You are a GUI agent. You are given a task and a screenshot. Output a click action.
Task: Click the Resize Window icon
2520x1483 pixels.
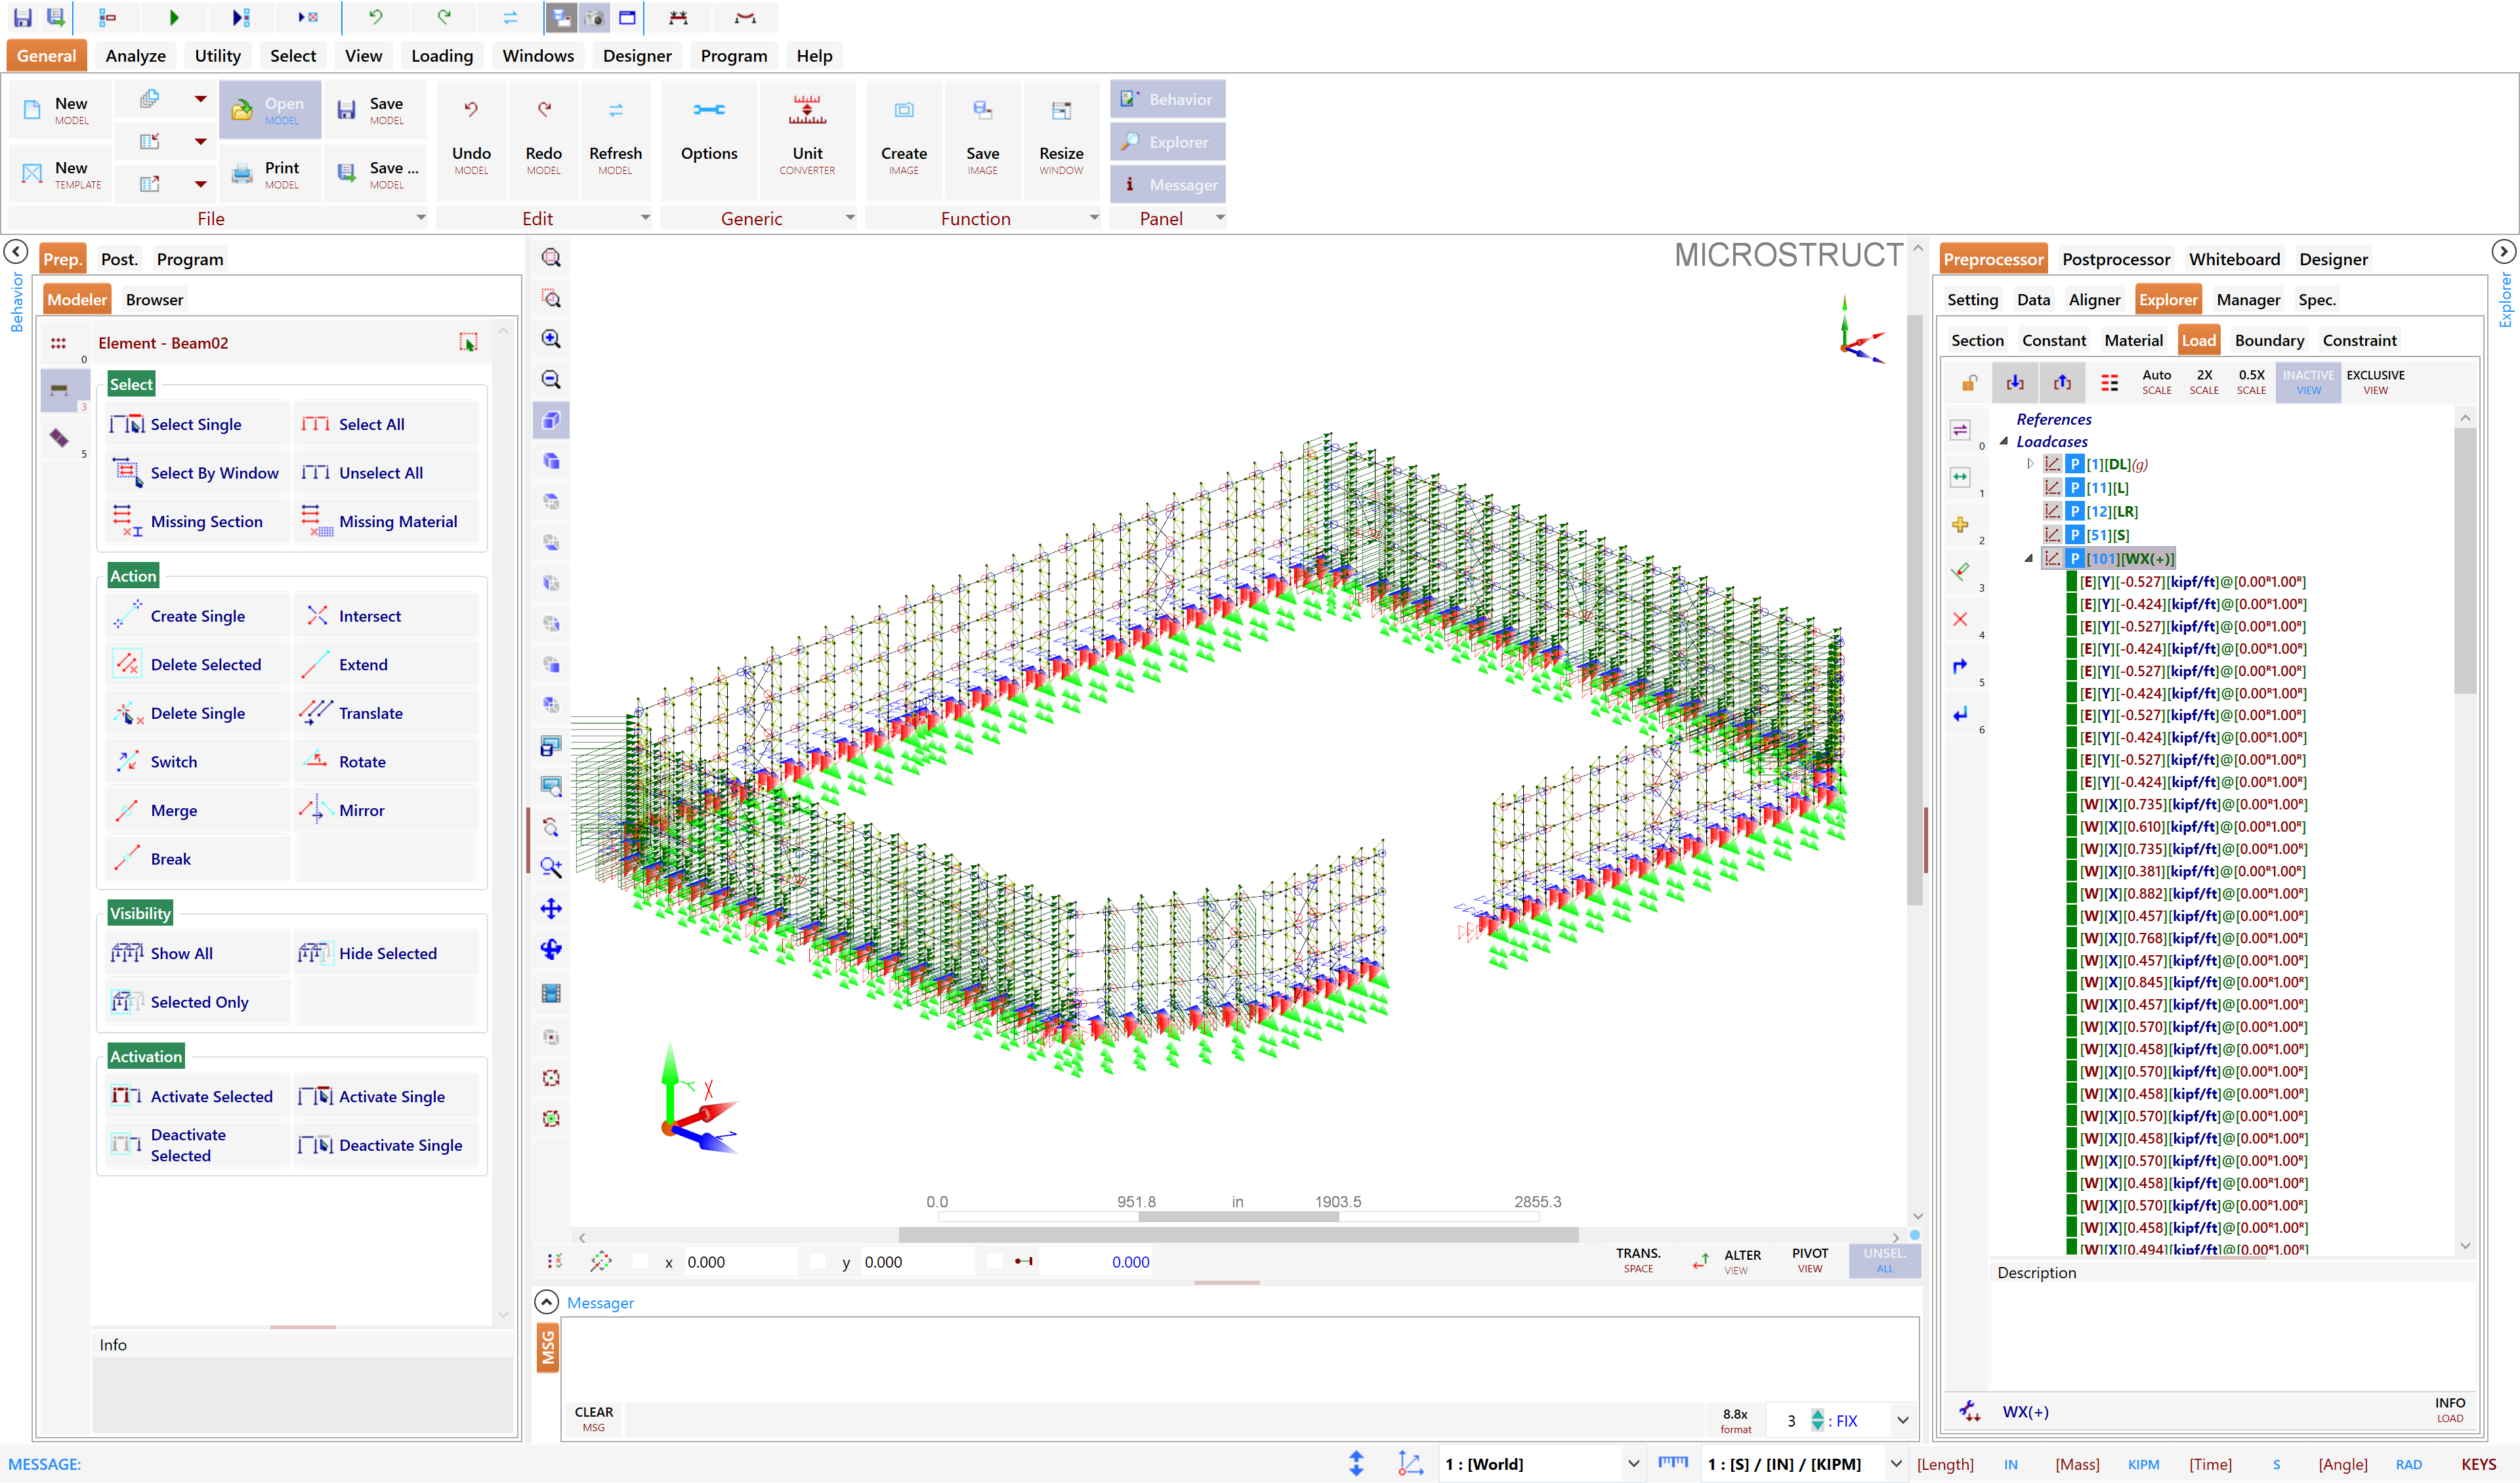[x=1061, y=110]
